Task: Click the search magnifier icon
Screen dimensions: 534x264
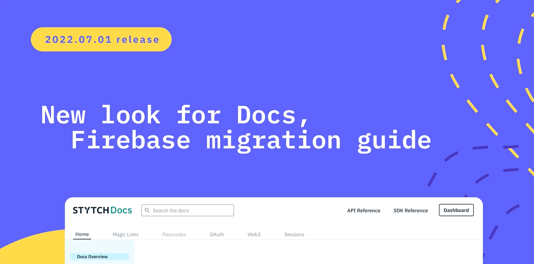Action: point(147,210)
